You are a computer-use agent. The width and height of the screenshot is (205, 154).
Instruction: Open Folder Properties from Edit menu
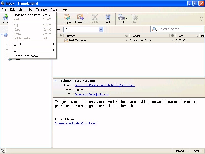point(33,56)
